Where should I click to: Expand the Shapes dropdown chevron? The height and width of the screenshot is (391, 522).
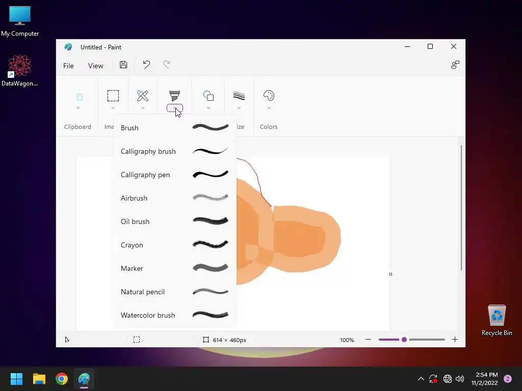tap(208, 108)
